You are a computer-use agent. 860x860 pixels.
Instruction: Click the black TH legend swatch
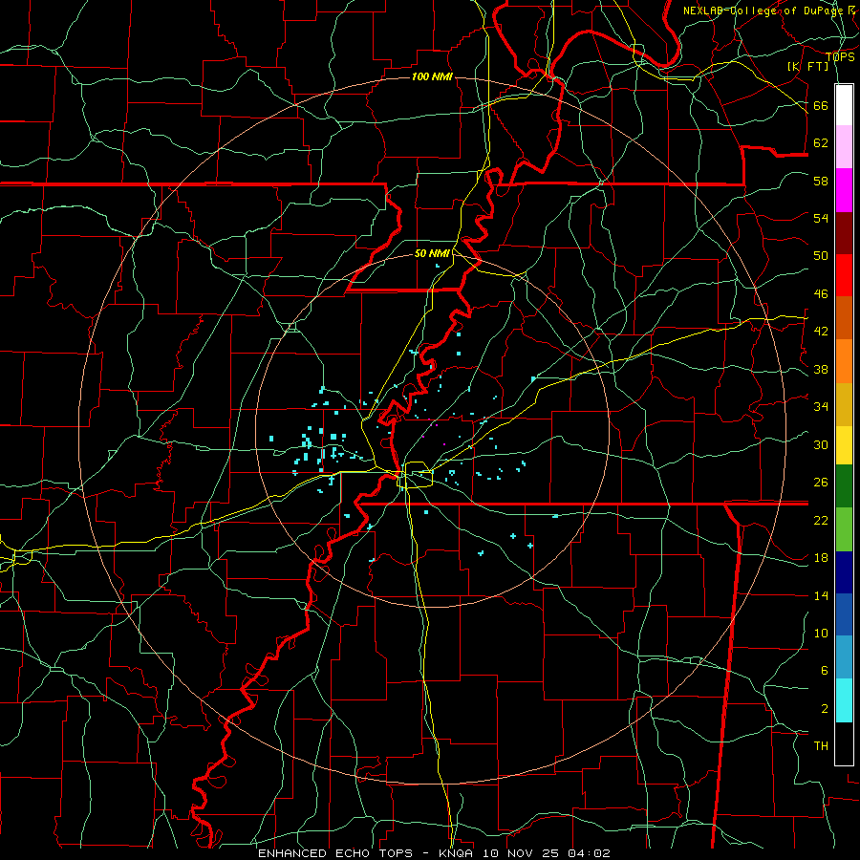[x=844, y=743]
